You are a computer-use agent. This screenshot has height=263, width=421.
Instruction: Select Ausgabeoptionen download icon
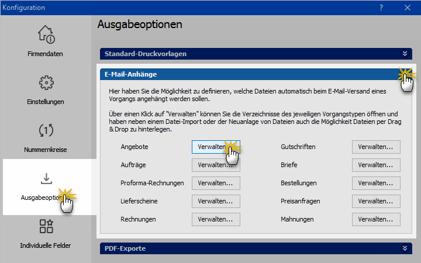(47, 178)
